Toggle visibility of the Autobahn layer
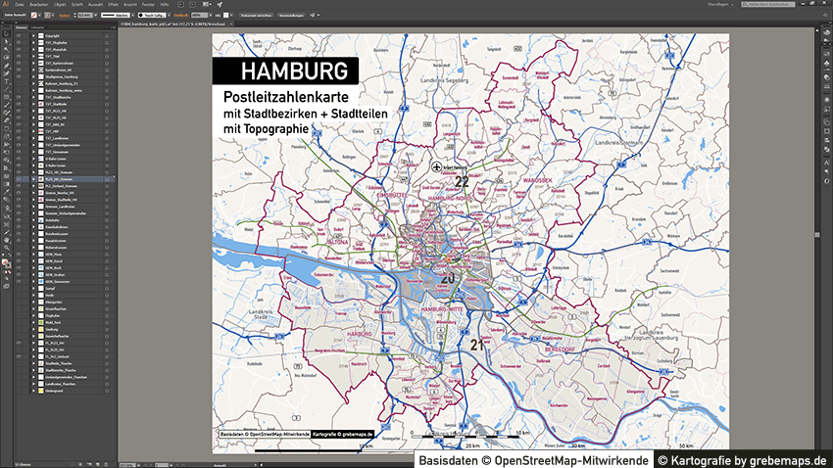This screenshot has width=833, height=468. coord(18,221)
